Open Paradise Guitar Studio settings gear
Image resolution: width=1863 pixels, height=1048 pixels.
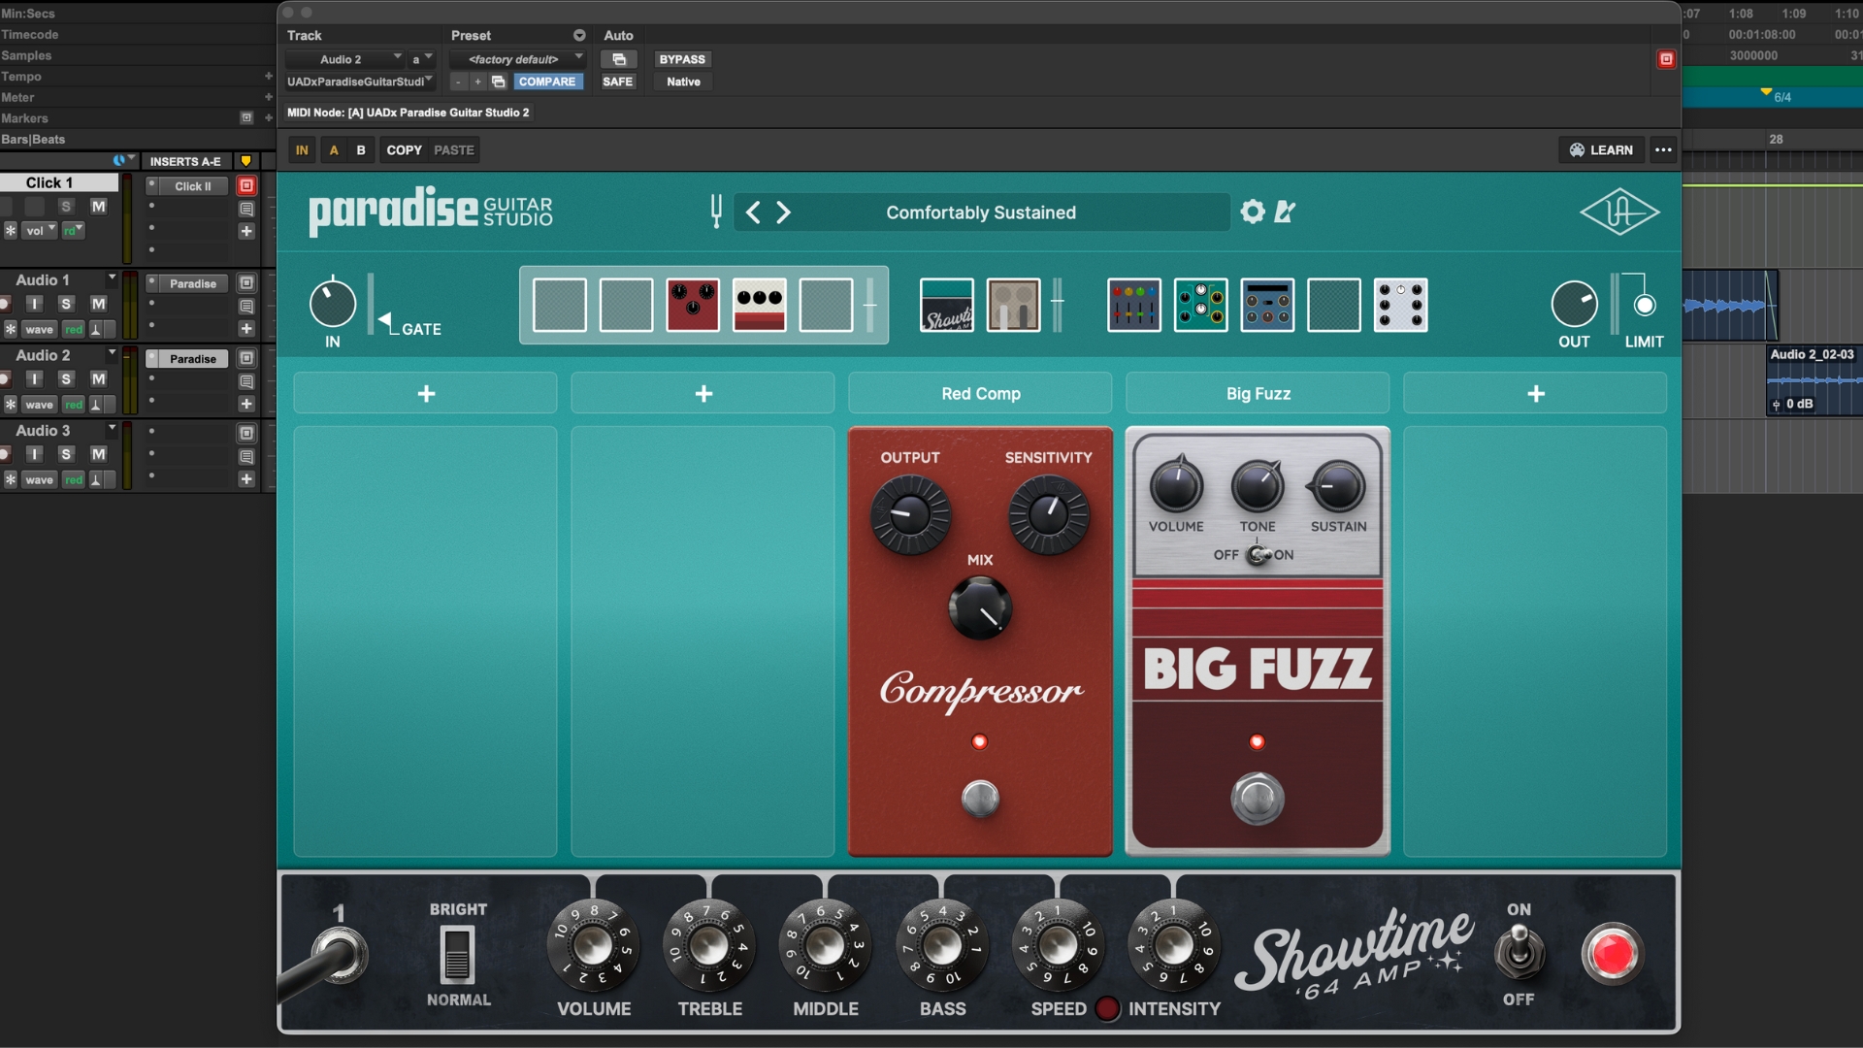(x=1252, y=212)
